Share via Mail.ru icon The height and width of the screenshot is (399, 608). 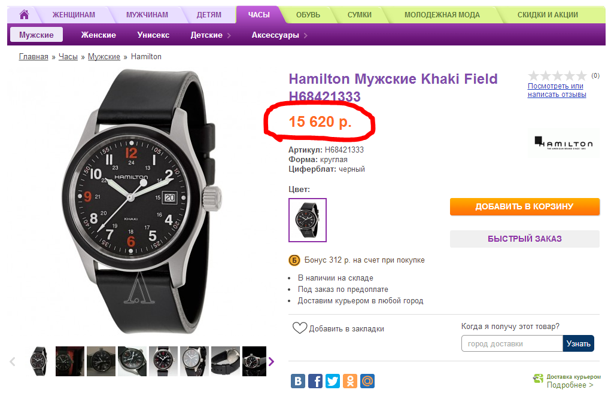click(367, 380)
